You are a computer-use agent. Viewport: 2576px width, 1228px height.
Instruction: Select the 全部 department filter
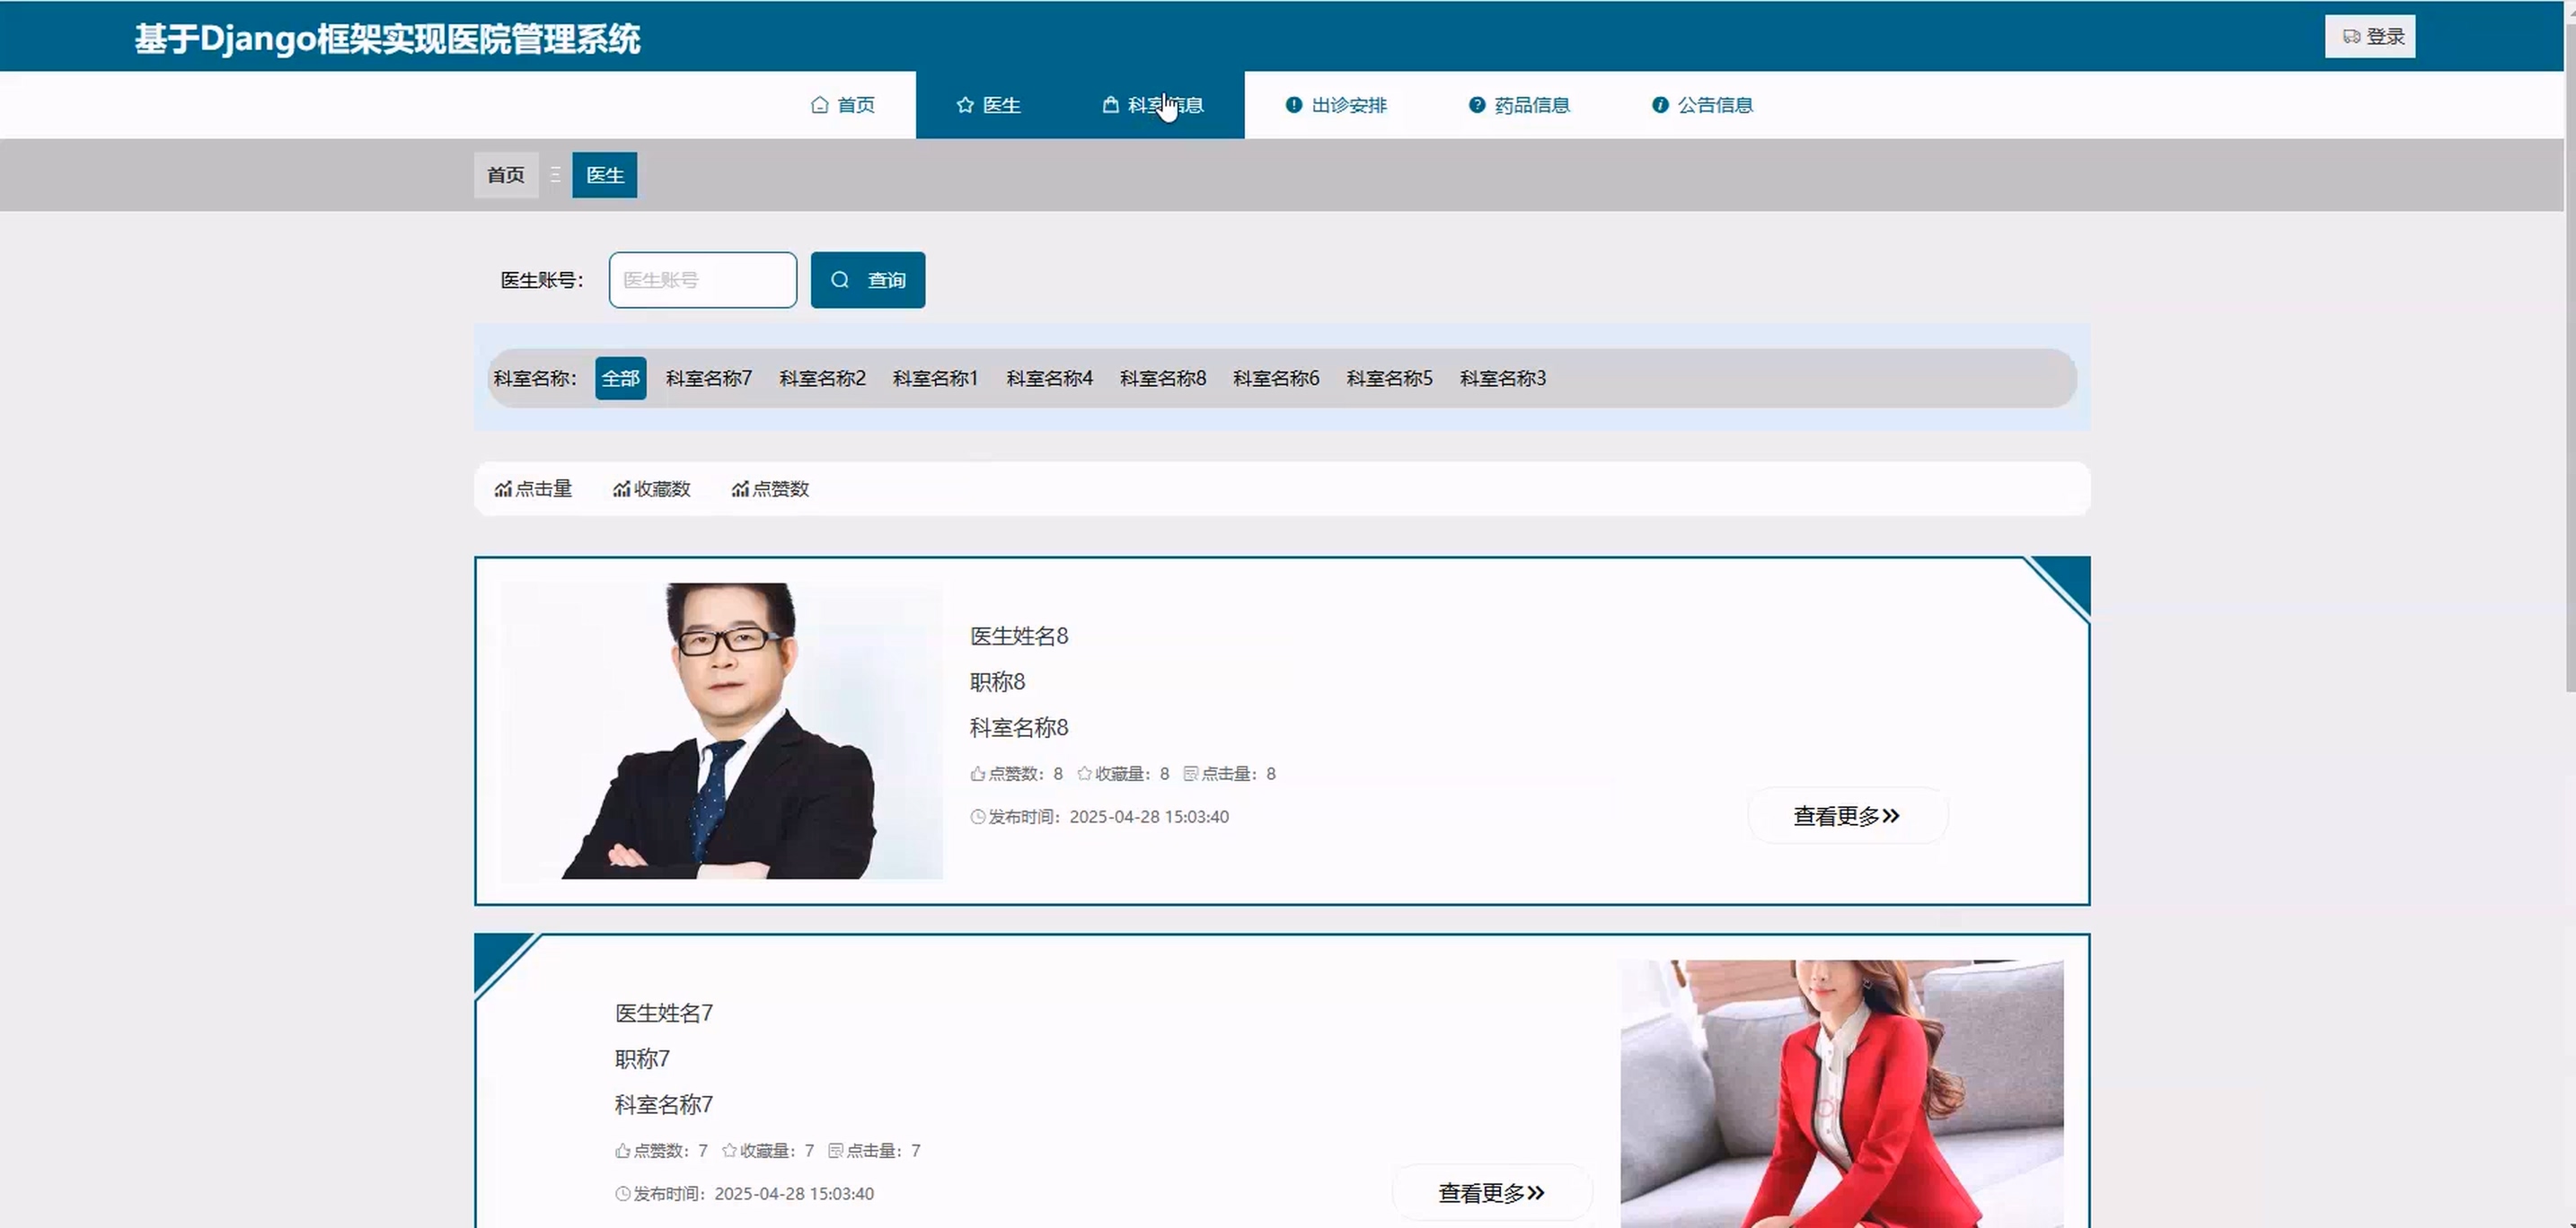click(x=620, y=379)
